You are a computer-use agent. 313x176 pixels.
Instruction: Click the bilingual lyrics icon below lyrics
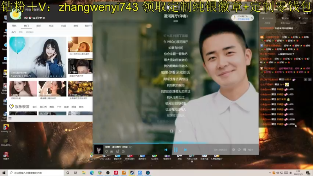[171, 131]
